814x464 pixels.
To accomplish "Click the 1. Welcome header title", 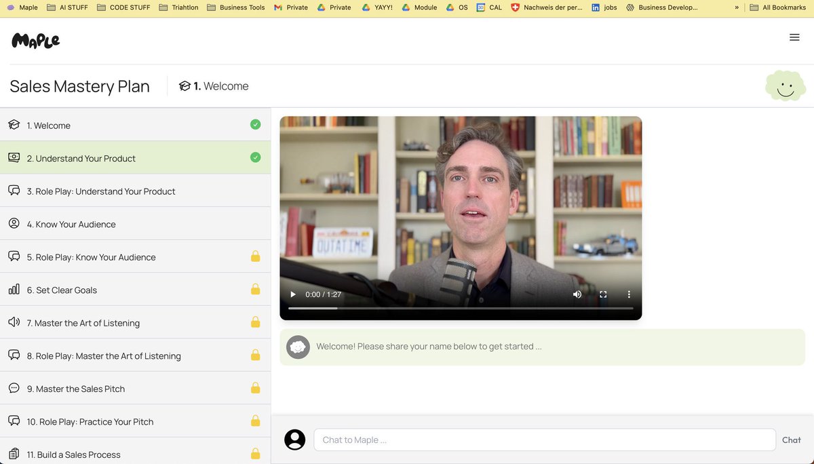I will coord(220,86).
